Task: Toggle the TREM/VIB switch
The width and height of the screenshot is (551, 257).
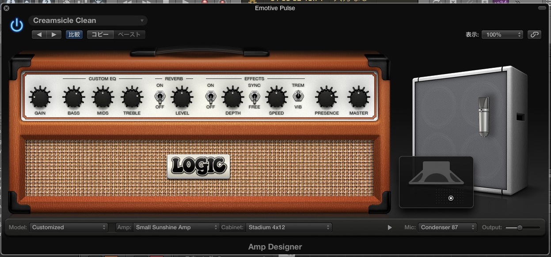Action: (x=298, y=96)
